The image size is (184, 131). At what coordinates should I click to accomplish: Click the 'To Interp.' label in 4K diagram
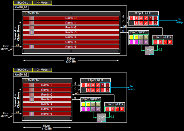pyautogui.click(x=179, y=21)
